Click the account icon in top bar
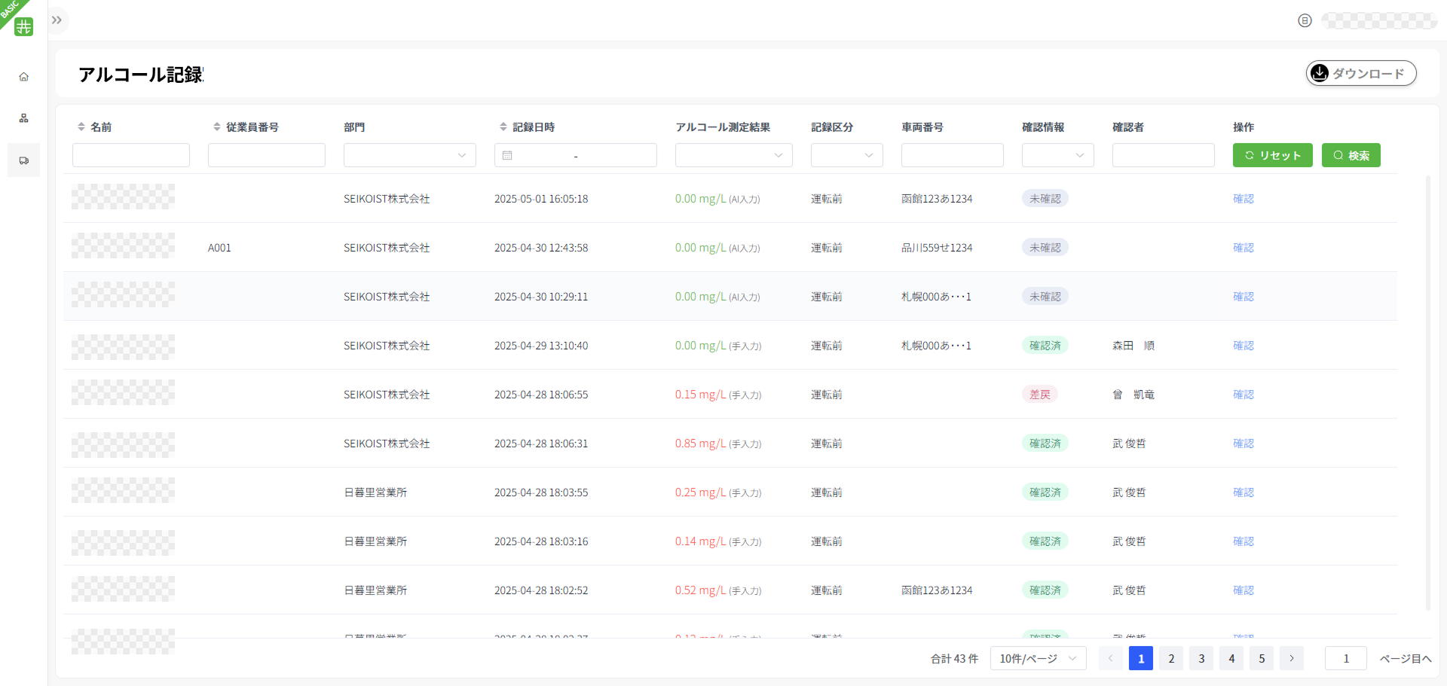1447x686 pixels. pyautogui.click(x=1305, y=21)
